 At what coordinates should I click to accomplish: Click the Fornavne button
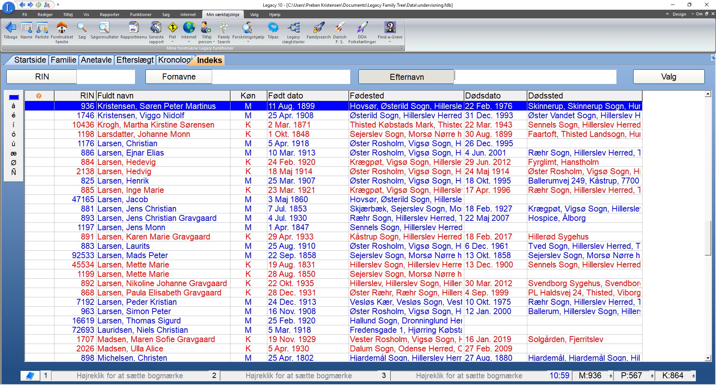click(x=179, y=77)
